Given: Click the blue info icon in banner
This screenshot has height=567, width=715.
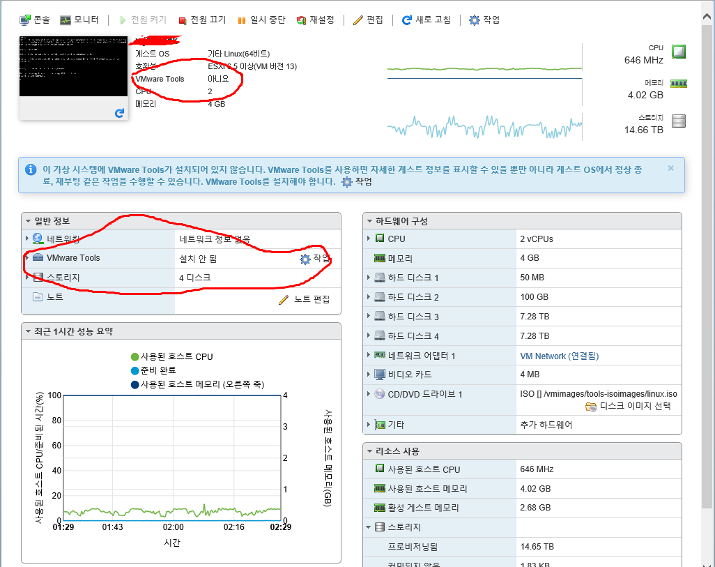Looking at the screenshot, I should (x=31, y=170).
